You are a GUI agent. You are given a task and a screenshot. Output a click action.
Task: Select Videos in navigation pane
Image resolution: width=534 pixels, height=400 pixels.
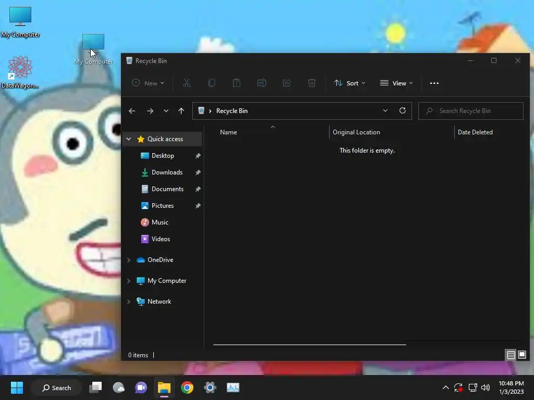[161, 239]
